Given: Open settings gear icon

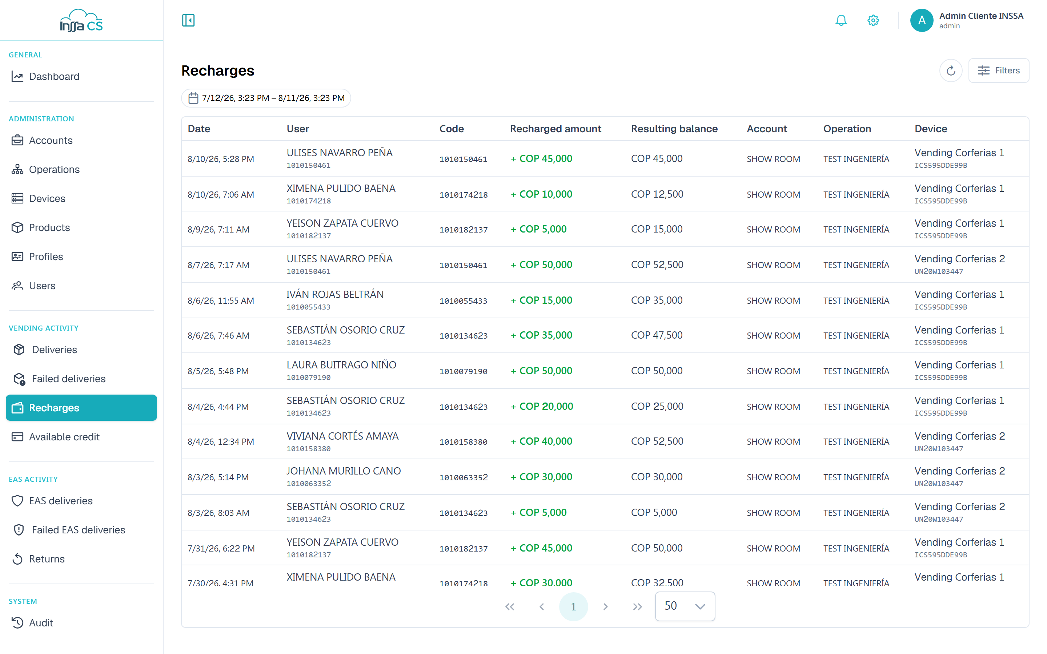Looking at the screenshot, I should point(873,20).
